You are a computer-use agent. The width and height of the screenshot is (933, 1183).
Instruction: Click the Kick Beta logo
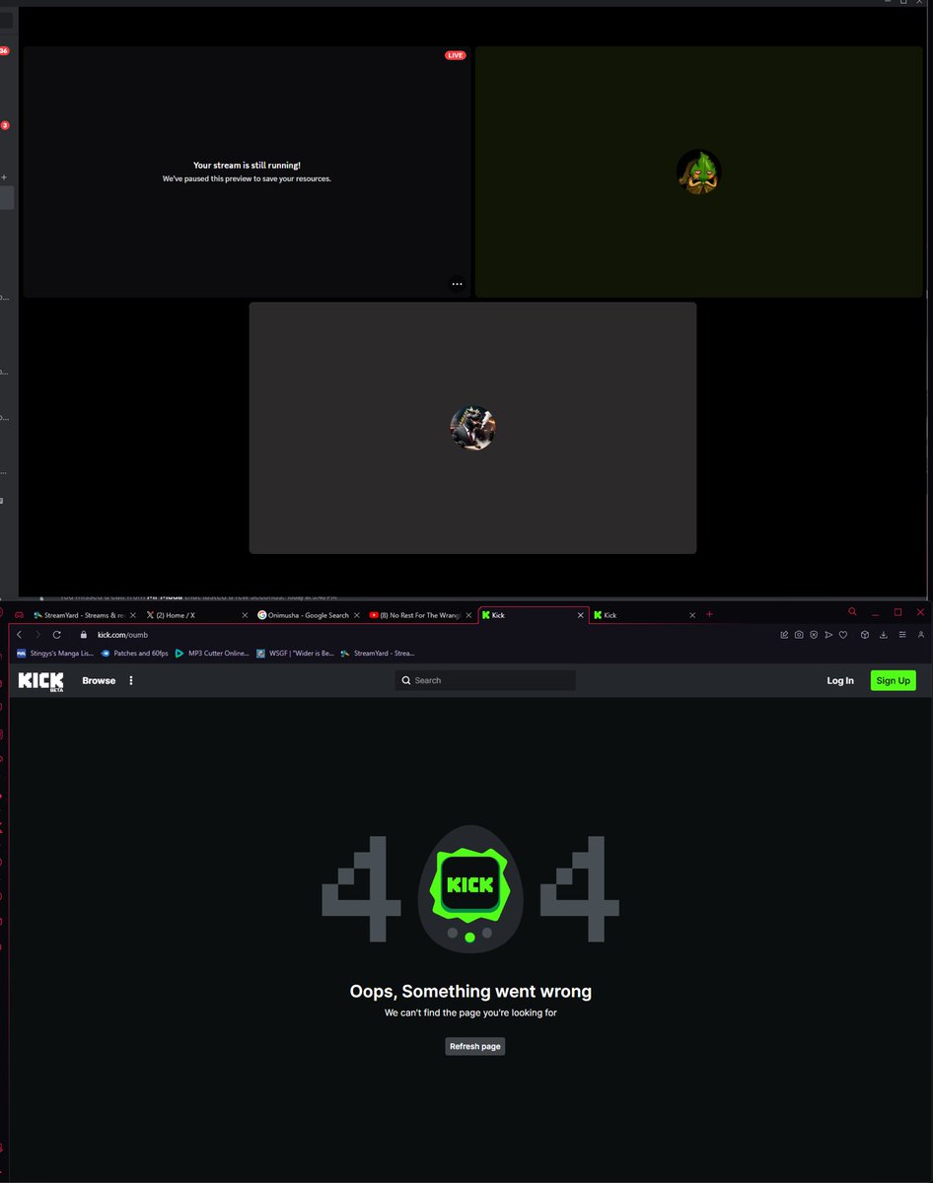[40, 681]
